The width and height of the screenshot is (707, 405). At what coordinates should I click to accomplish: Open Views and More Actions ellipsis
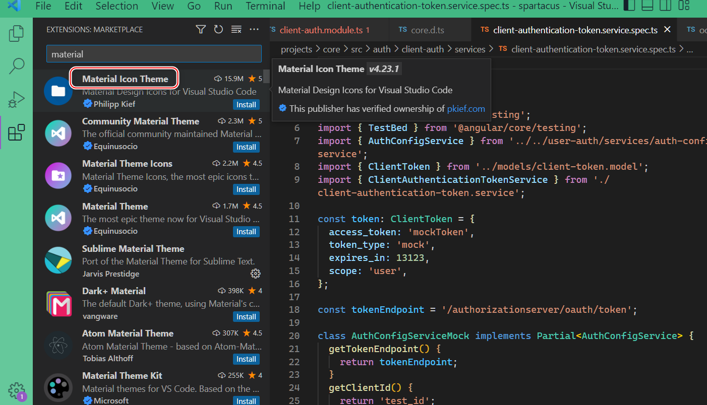coord(254,30)
